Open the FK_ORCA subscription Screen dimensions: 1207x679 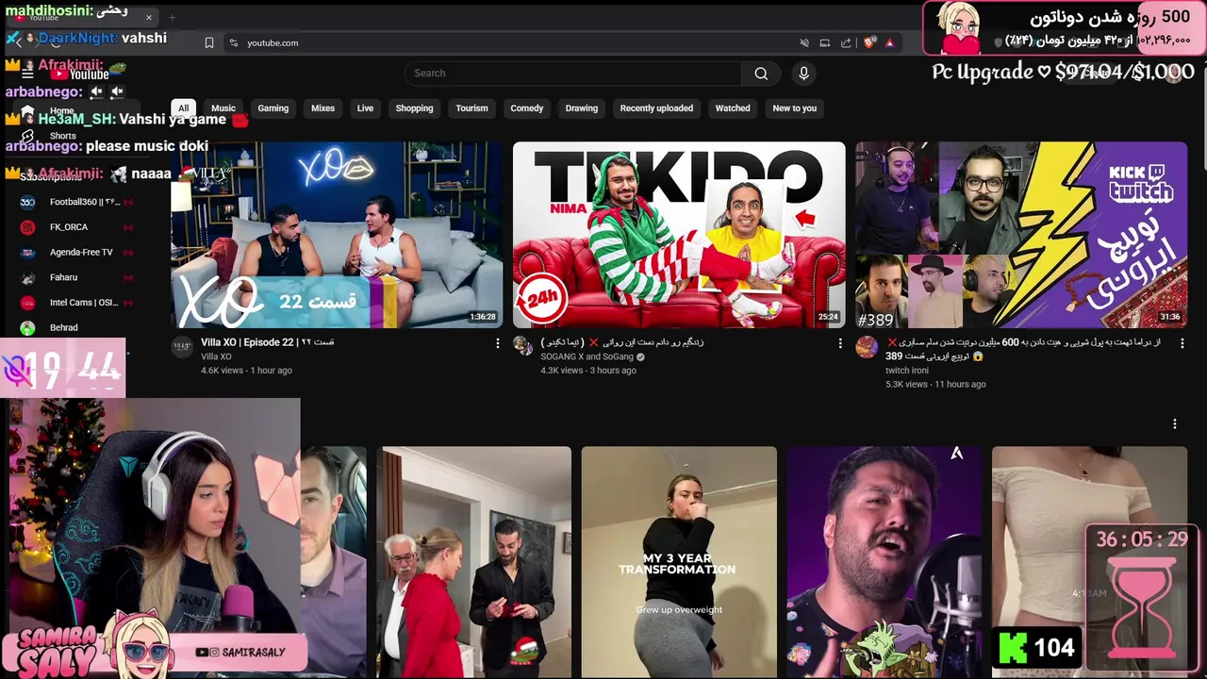click(75, 227)
